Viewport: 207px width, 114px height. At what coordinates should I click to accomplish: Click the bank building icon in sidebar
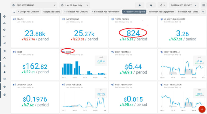pyautogui.click(x=5, y=66)
